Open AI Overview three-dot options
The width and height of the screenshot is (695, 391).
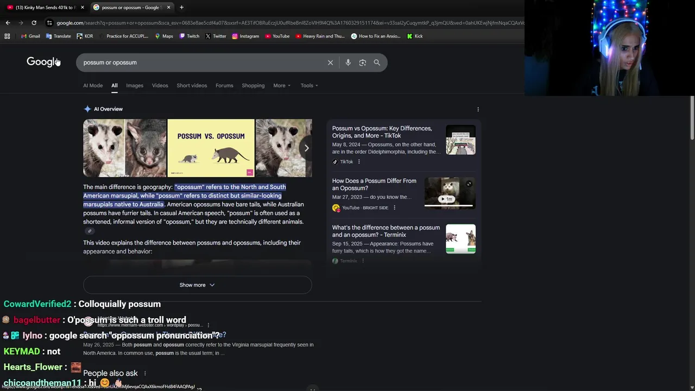point(478,109)
